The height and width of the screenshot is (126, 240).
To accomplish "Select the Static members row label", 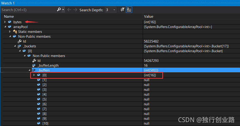I will (x=30, y=32).
